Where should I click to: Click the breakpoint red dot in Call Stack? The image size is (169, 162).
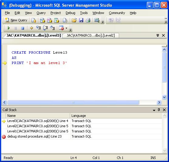pyautogui.click(x=4, y=137)
